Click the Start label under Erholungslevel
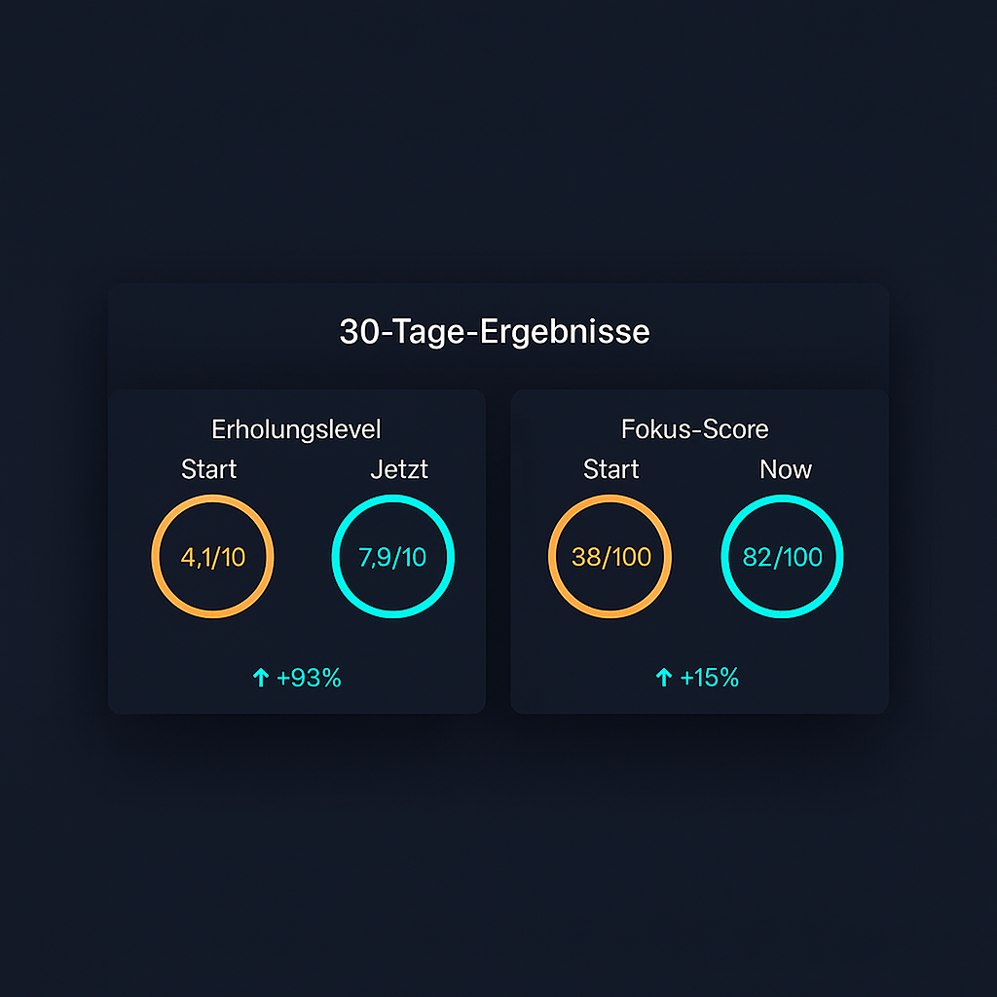997x997 pixels. click(208, 469)
